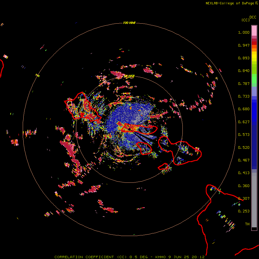Click the Correlation Coefficient KHMO caption
This screenshot has height=259, width=259.
coord(129,257)
